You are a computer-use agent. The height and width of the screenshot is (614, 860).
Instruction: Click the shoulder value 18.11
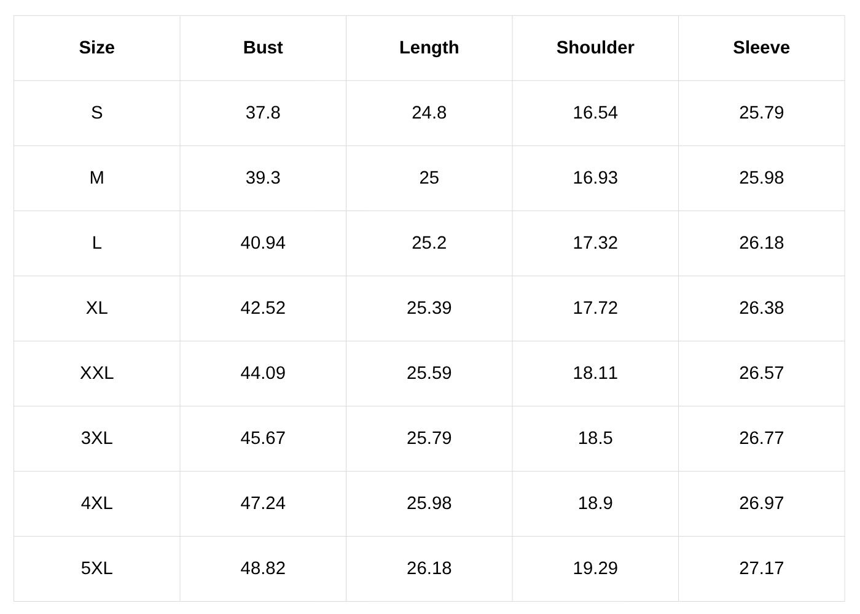(x=595, y=373)
